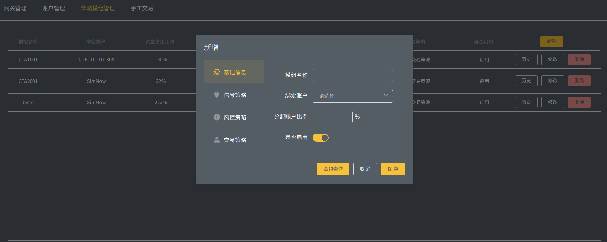Click the 分配账户比例 percentage input
Viewport: 607px width, 242px height.
pyautogui.click(x=332, y=117)
